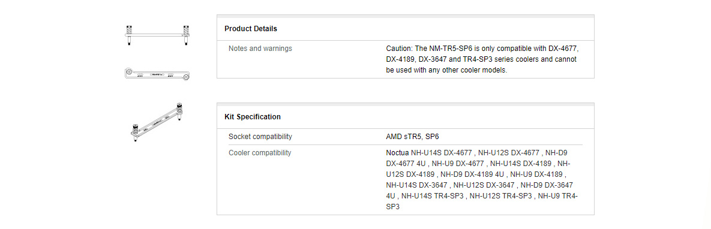The image size is (711, 229).
Task: Click the NH-U12S DX-3647 cooler entry
Action: (x=484, y=185)
